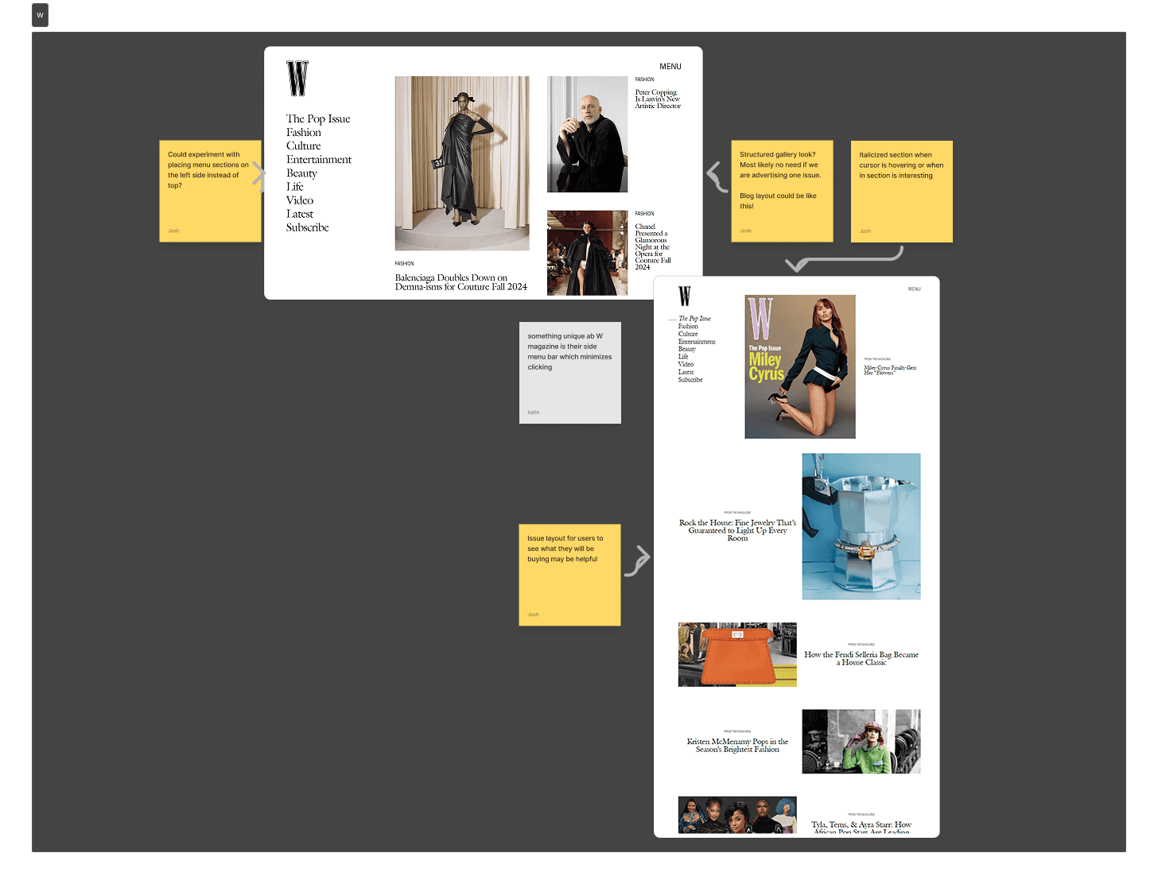This screenshot has width=1158, height=884.
Task: Select yellow note about placing menu sections
Action: (x=210, y=192)
